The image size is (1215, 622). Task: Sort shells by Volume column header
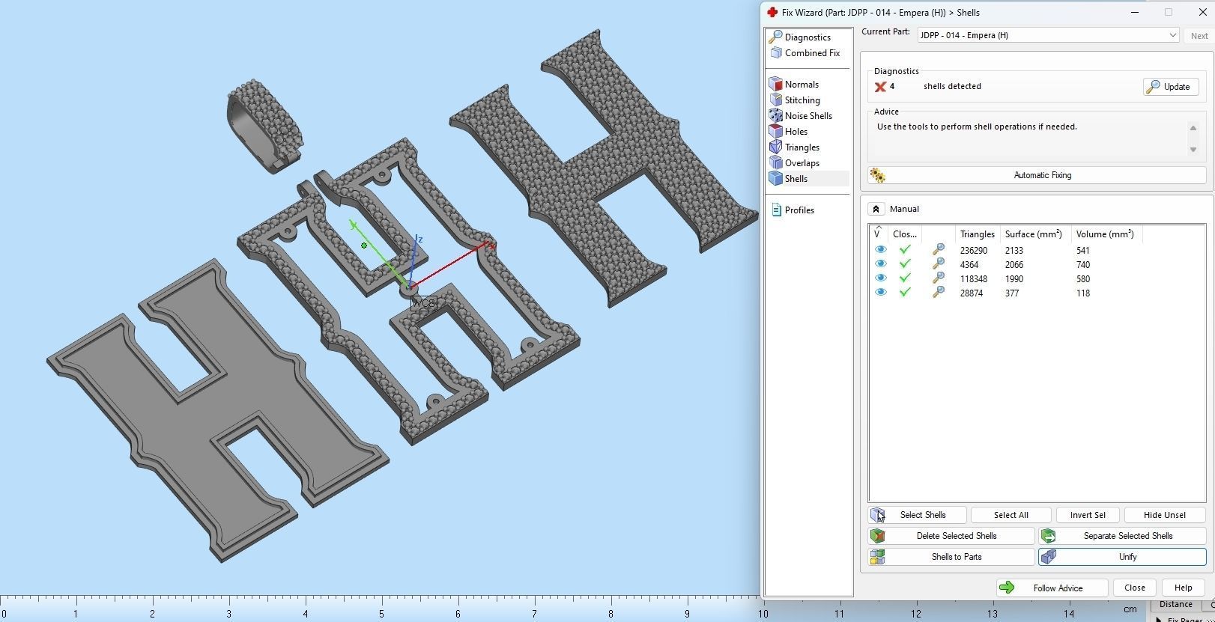(1106, 234)
